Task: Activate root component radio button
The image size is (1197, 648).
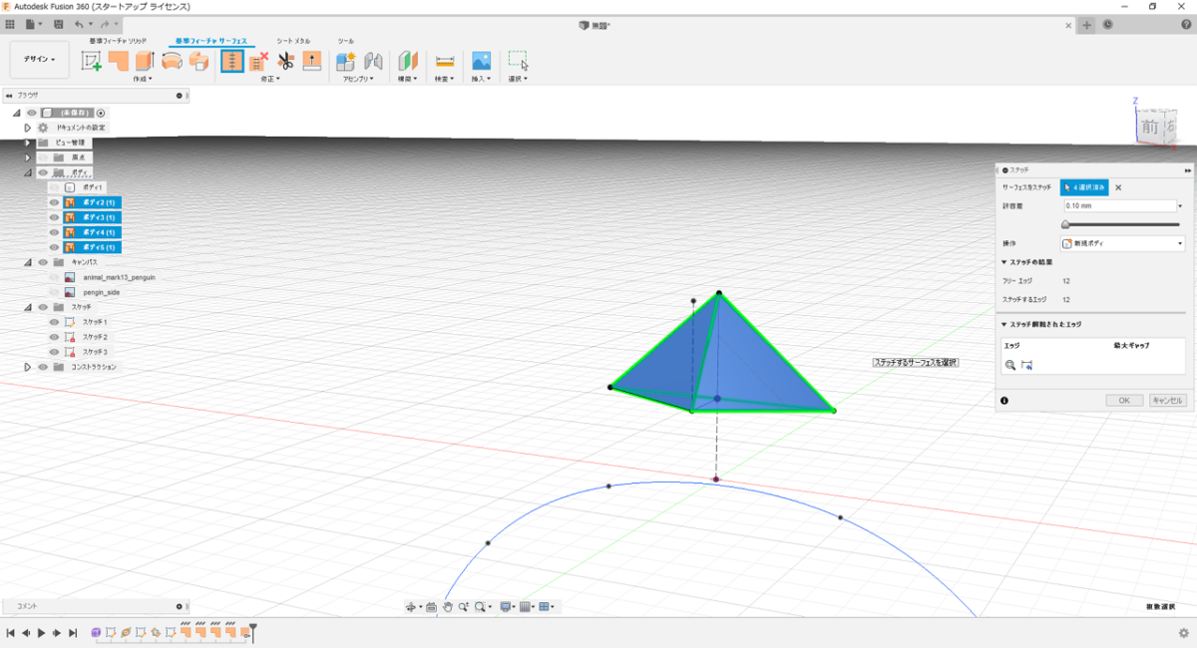Action: 101,113
